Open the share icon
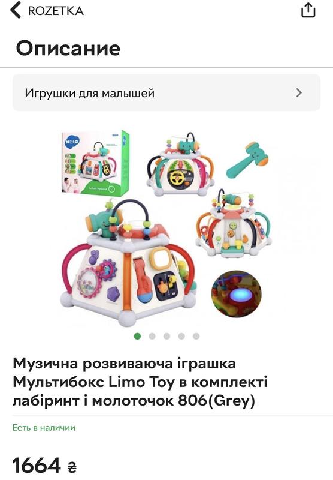Screen dimensions: 333x480 [x=308, y=10]
